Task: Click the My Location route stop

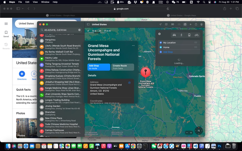Action: 179,42
